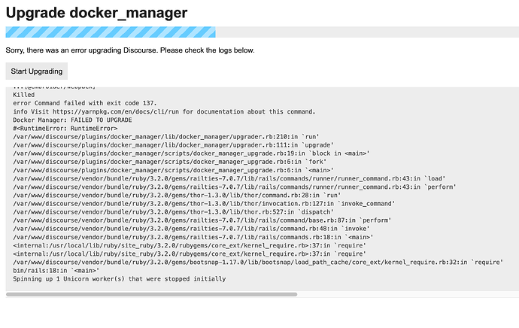The height and width of the screenshot is (328, 519).
Task: Select the 'Upgrade docker_manager' heading
Action: (x=96, y=13)
